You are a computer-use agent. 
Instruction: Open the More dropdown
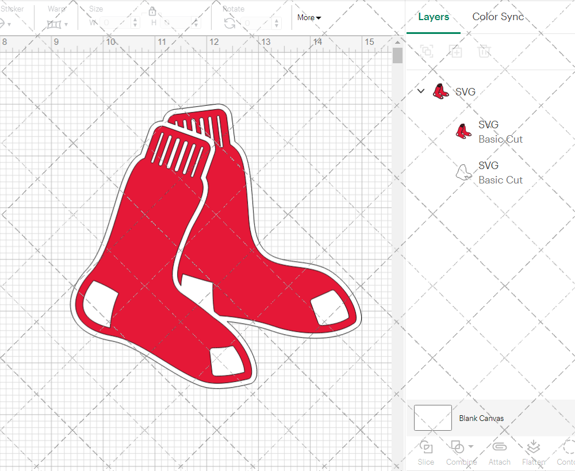click(x=308, y=18)
